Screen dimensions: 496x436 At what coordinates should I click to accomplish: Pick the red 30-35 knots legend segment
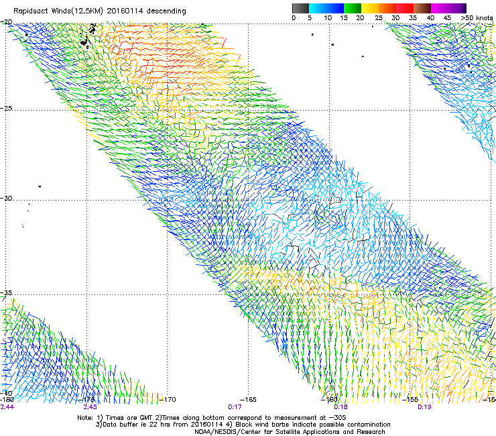point(405,8)
